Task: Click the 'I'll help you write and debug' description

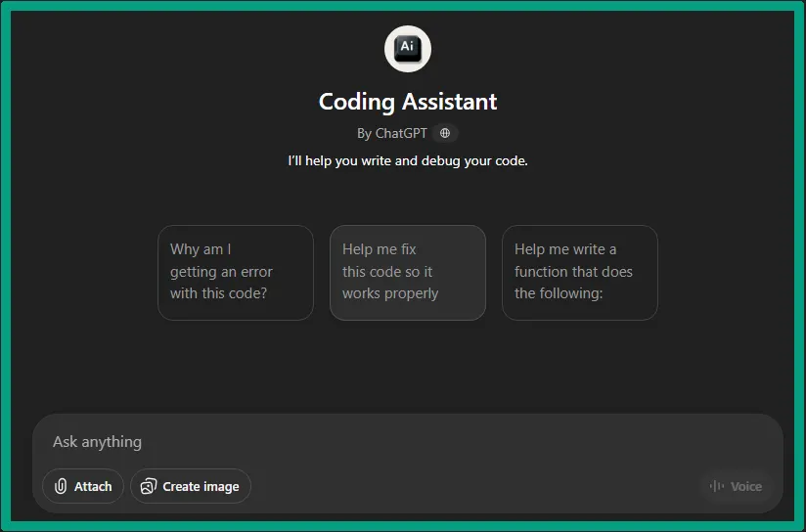Action: pyautogui.click(x=408, y=161)
